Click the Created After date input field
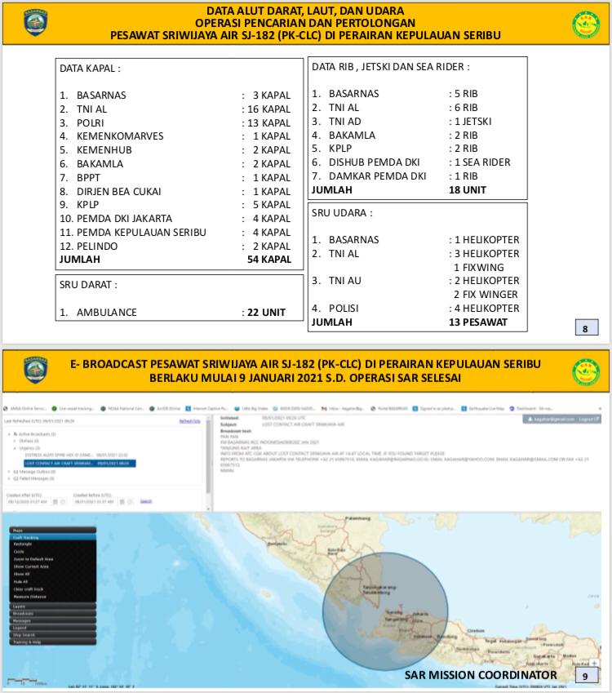The height and width of the screenshot is (693, 612). (29, 502)
